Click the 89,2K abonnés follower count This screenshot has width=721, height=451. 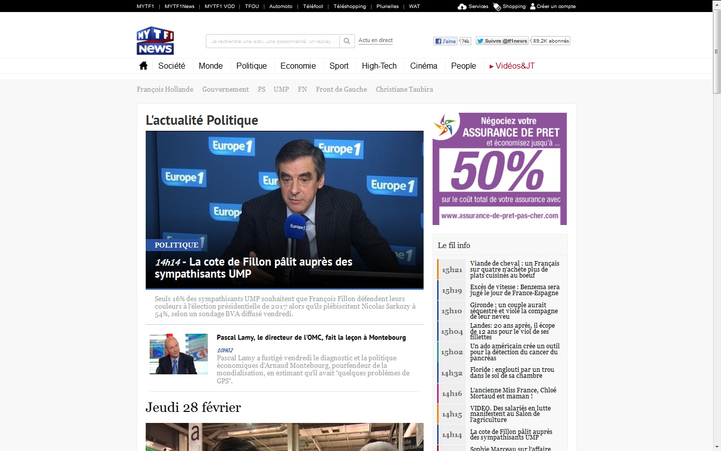point(551,41)
